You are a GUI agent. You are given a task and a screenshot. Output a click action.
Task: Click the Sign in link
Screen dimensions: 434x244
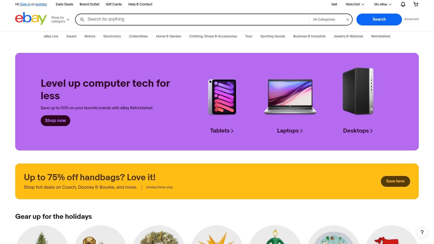point(25,4)
